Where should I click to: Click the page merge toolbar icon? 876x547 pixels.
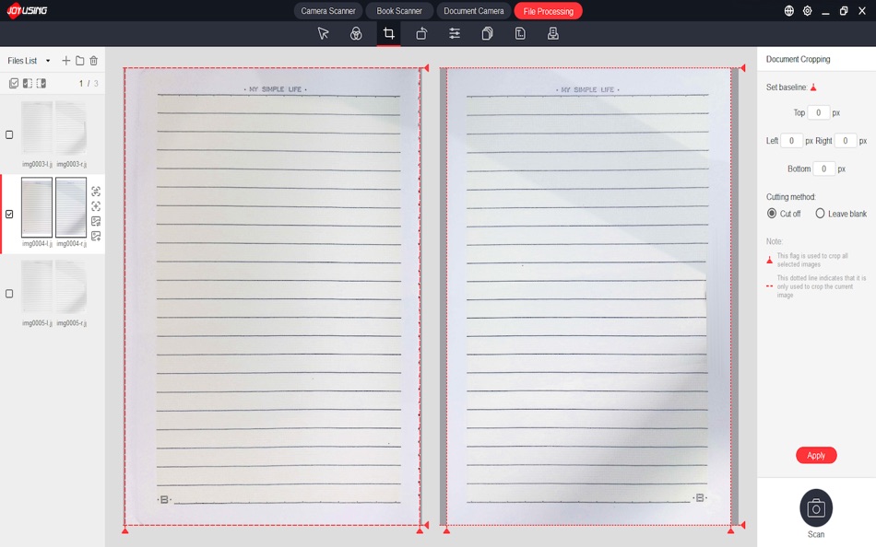point(487,33)
